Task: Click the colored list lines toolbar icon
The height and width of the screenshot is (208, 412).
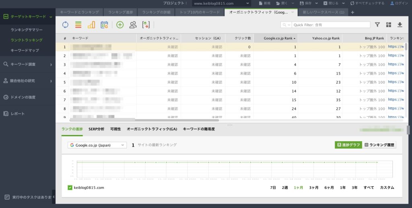Action: click(78, 25)
